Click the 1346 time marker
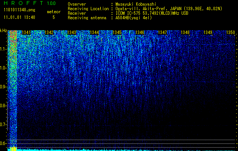This screenshot has width=238, height=151. tap(140, 32)
